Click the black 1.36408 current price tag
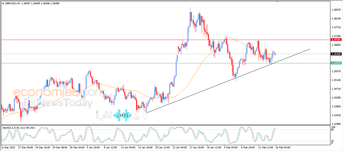 point(336,54)
